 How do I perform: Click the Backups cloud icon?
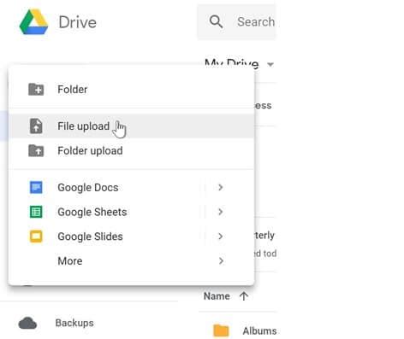pos(27,323)
